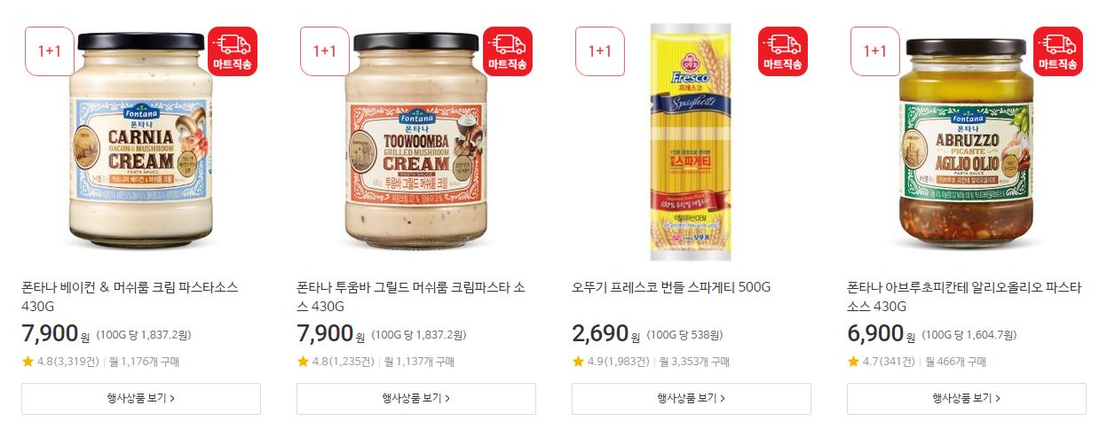
Task: Click the 4.9 star rating of Fresco spaghetti
Action: coord(612,362)
